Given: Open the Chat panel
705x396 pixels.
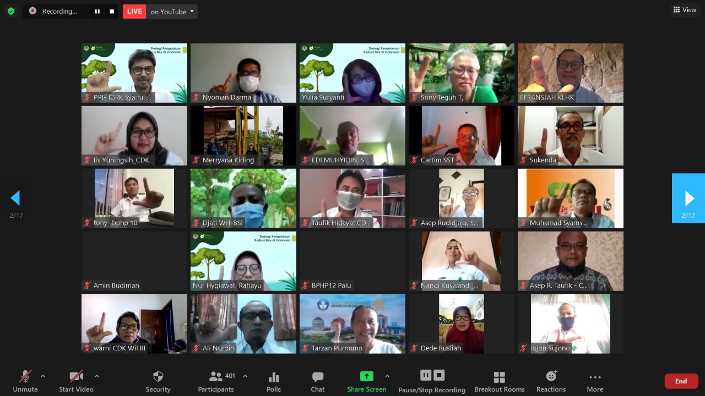Looking at the screenshot, I should coord(318,381).
